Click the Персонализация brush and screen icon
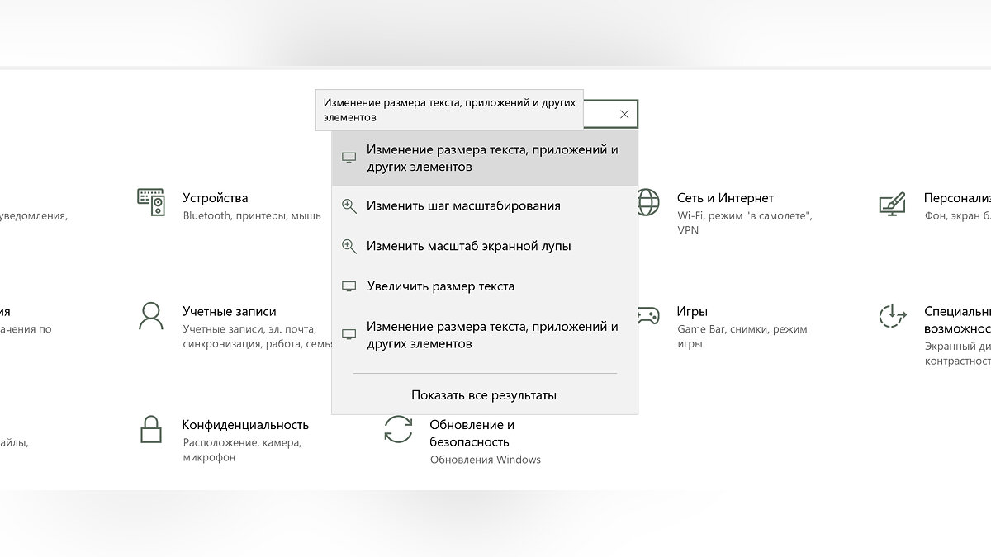Screen dimensions: 991x557 (x=893, y=202)
